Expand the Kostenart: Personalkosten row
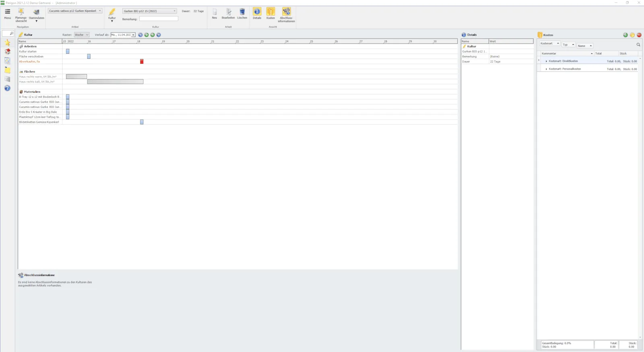 point(546,69)
